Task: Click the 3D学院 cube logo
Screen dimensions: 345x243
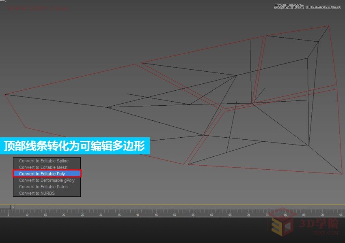Action: pos(280,228)
